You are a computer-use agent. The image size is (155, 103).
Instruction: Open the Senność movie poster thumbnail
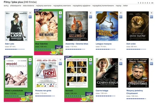tap(77, 73)
